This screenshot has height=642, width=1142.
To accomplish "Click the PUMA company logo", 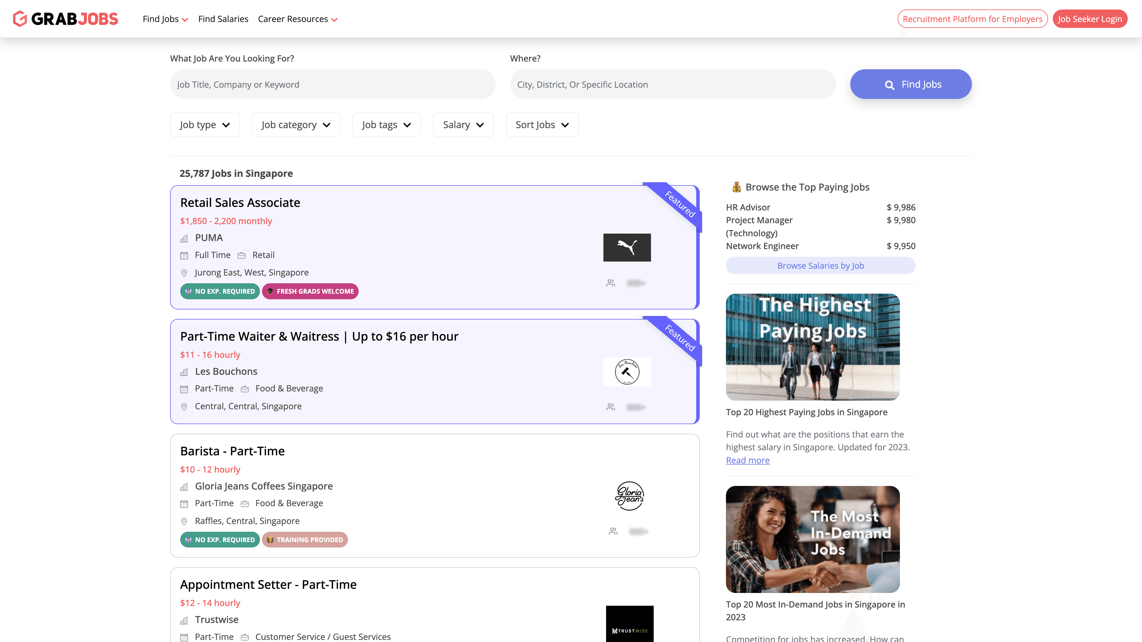I will (x=627, y=247).
